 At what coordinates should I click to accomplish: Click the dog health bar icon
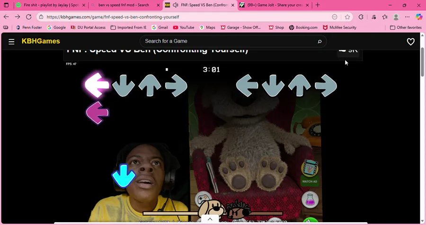click(212, 209)
